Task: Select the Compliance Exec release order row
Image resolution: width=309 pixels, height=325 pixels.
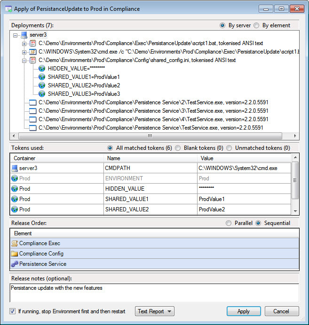Action: (155, 243)
